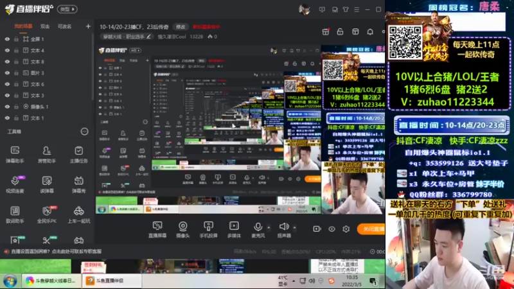514x289 pixels.
Task: Expand toolbox more options circle button
Action: 84,132
